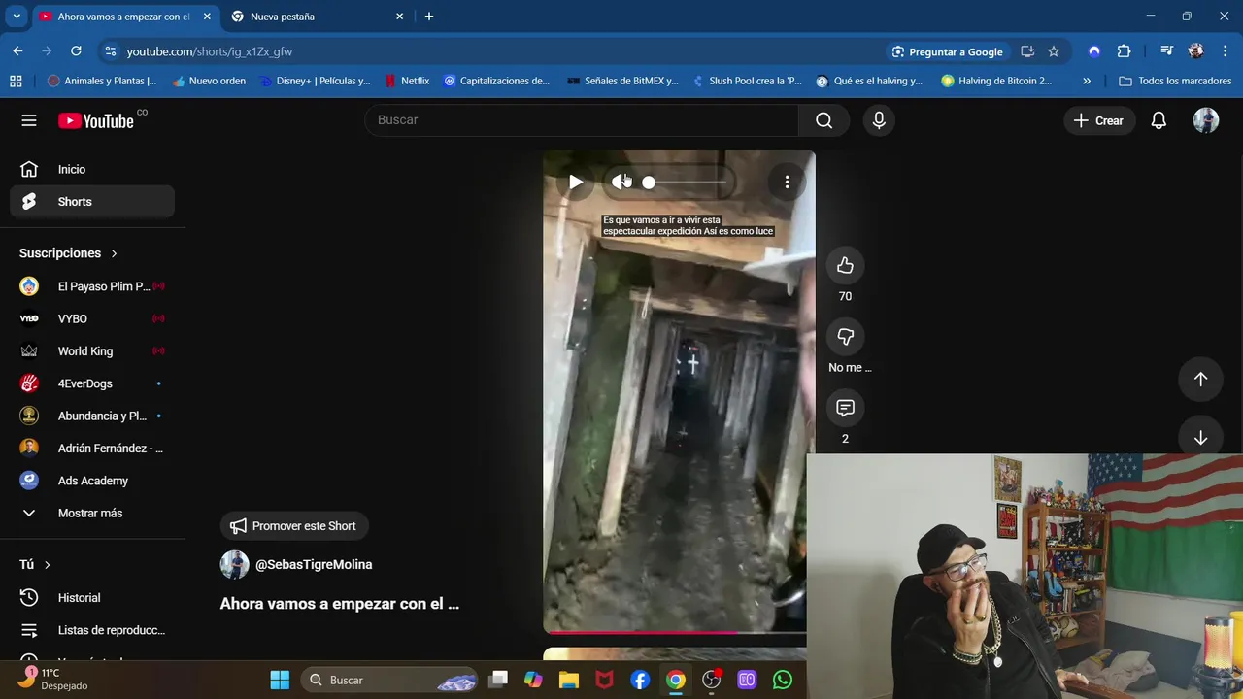Go to Inicio in the sidebar
This screenshot has width=1243, height=699.
click(92, 169)
